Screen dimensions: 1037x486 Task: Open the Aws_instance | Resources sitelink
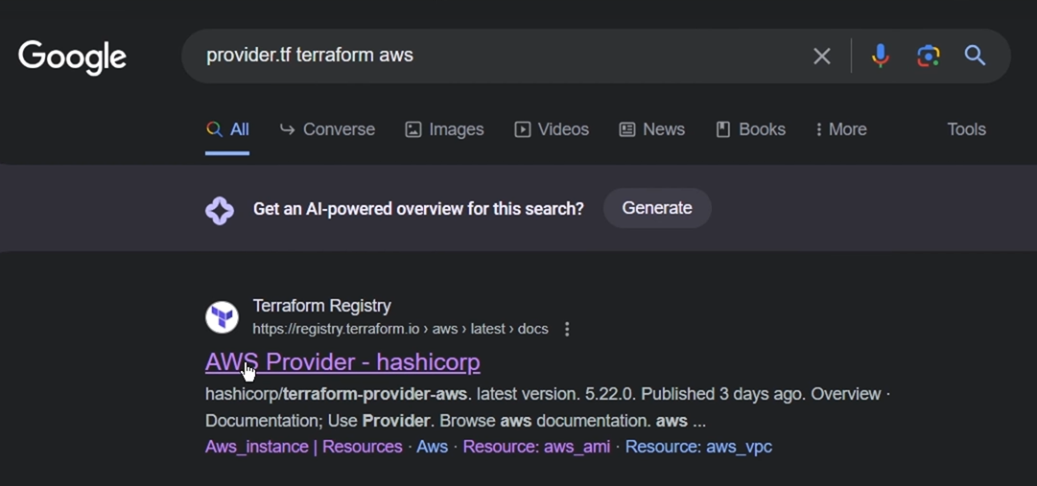(x=303, y=447)
